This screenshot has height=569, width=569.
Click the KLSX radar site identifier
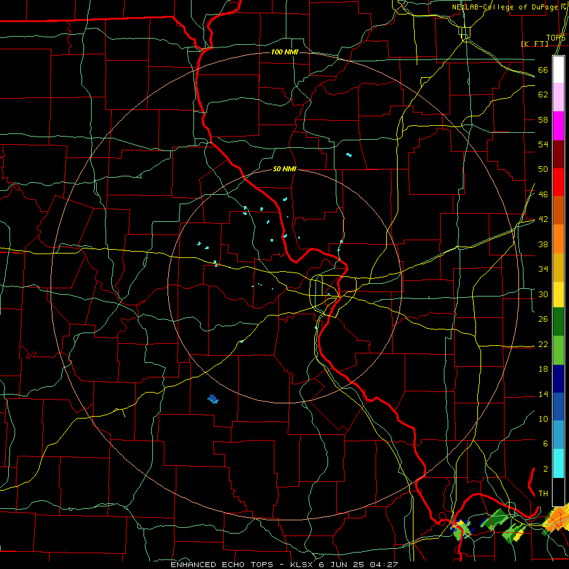pyautogui.click(x=303, y=565)
